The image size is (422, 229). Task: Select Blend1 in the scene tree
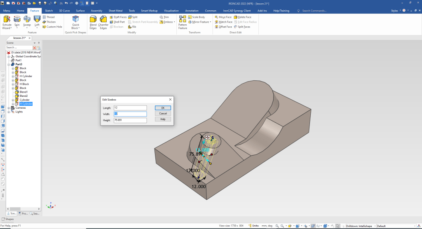coord(23,92)
